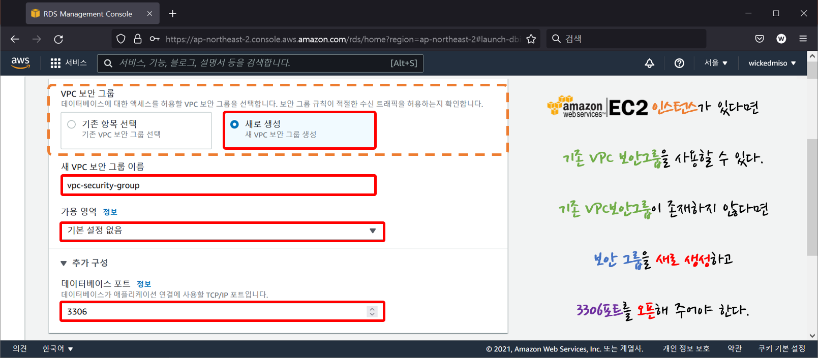
Task: Open the Seoul region selector
Action: pos(716,63)
